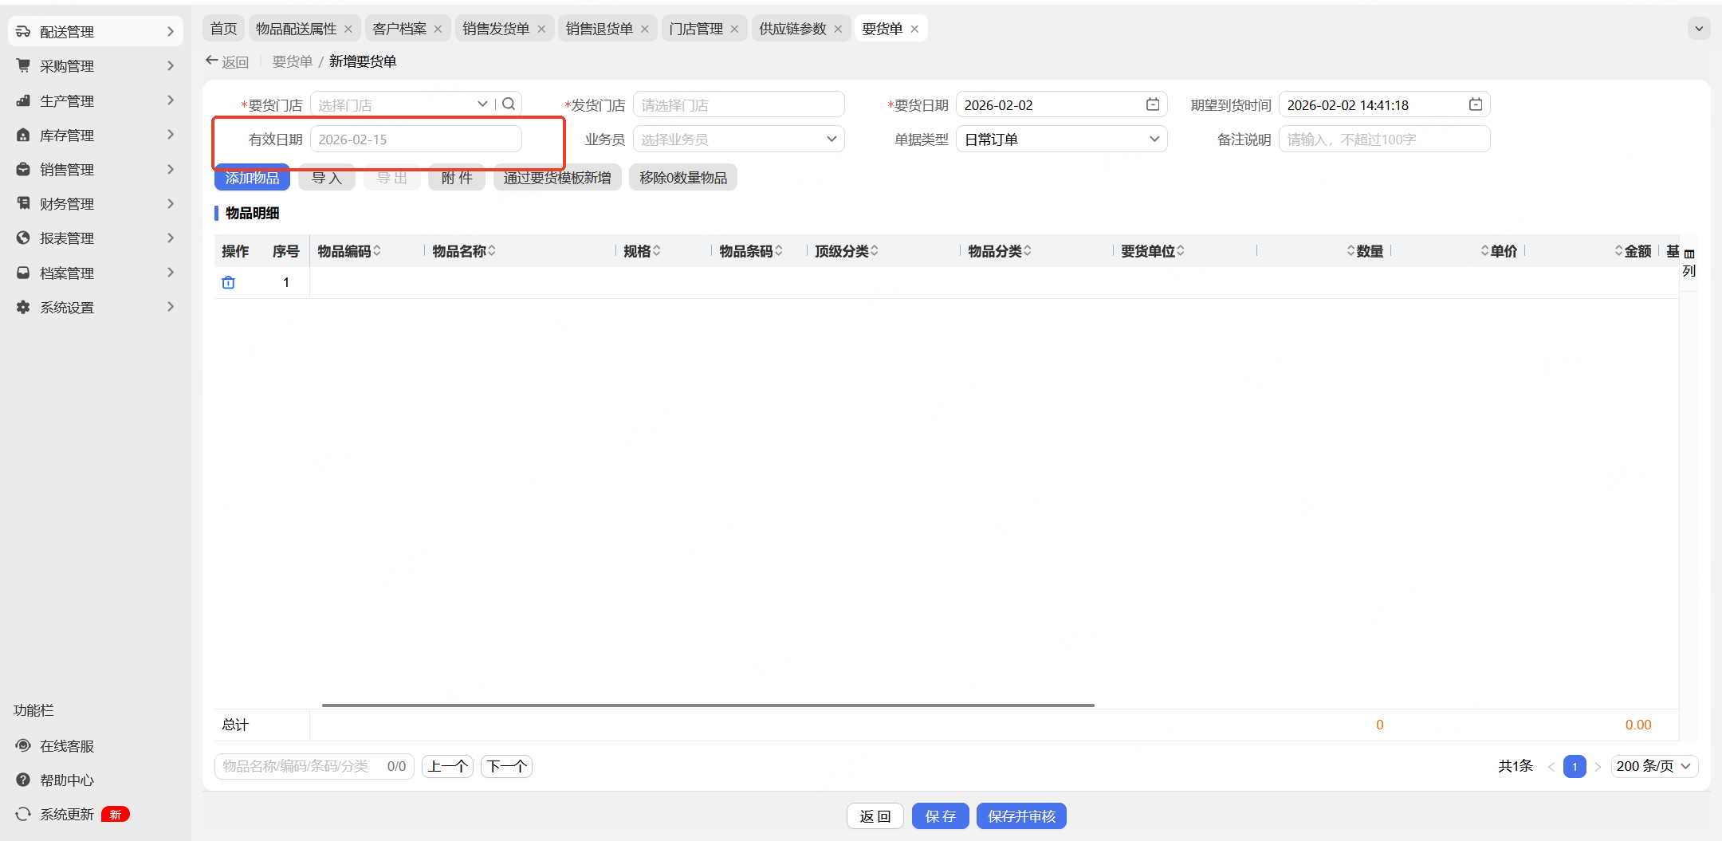The height and width of the screenshot is (841, 1722).
Task: Close the 客户档案 tab
Action: 438,29
